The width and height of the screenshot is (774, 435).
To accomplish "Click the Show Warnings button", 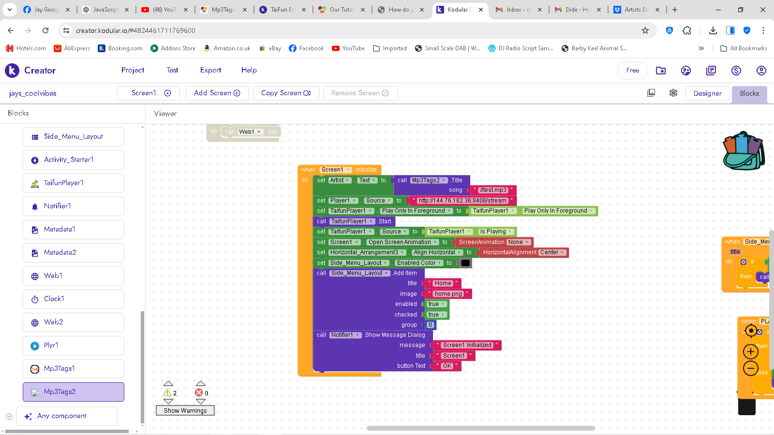I will [185, 410].
